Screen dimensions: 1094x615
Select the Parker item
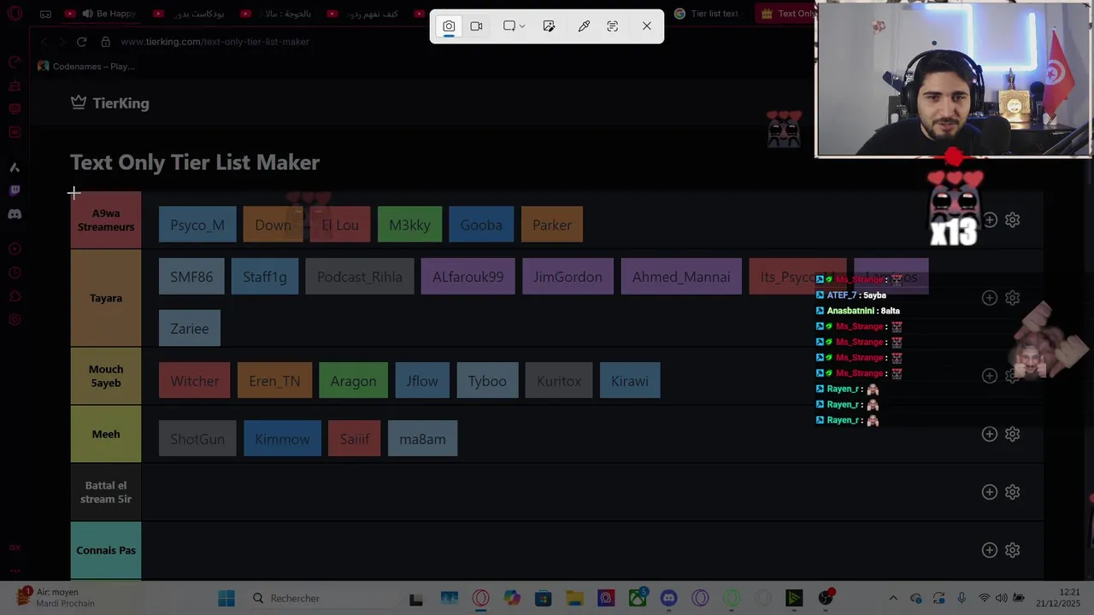(552, 225)
